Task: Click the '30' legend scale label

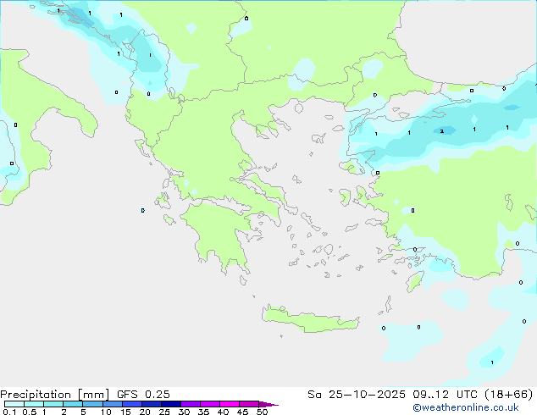Action: [x=184, y=412]
